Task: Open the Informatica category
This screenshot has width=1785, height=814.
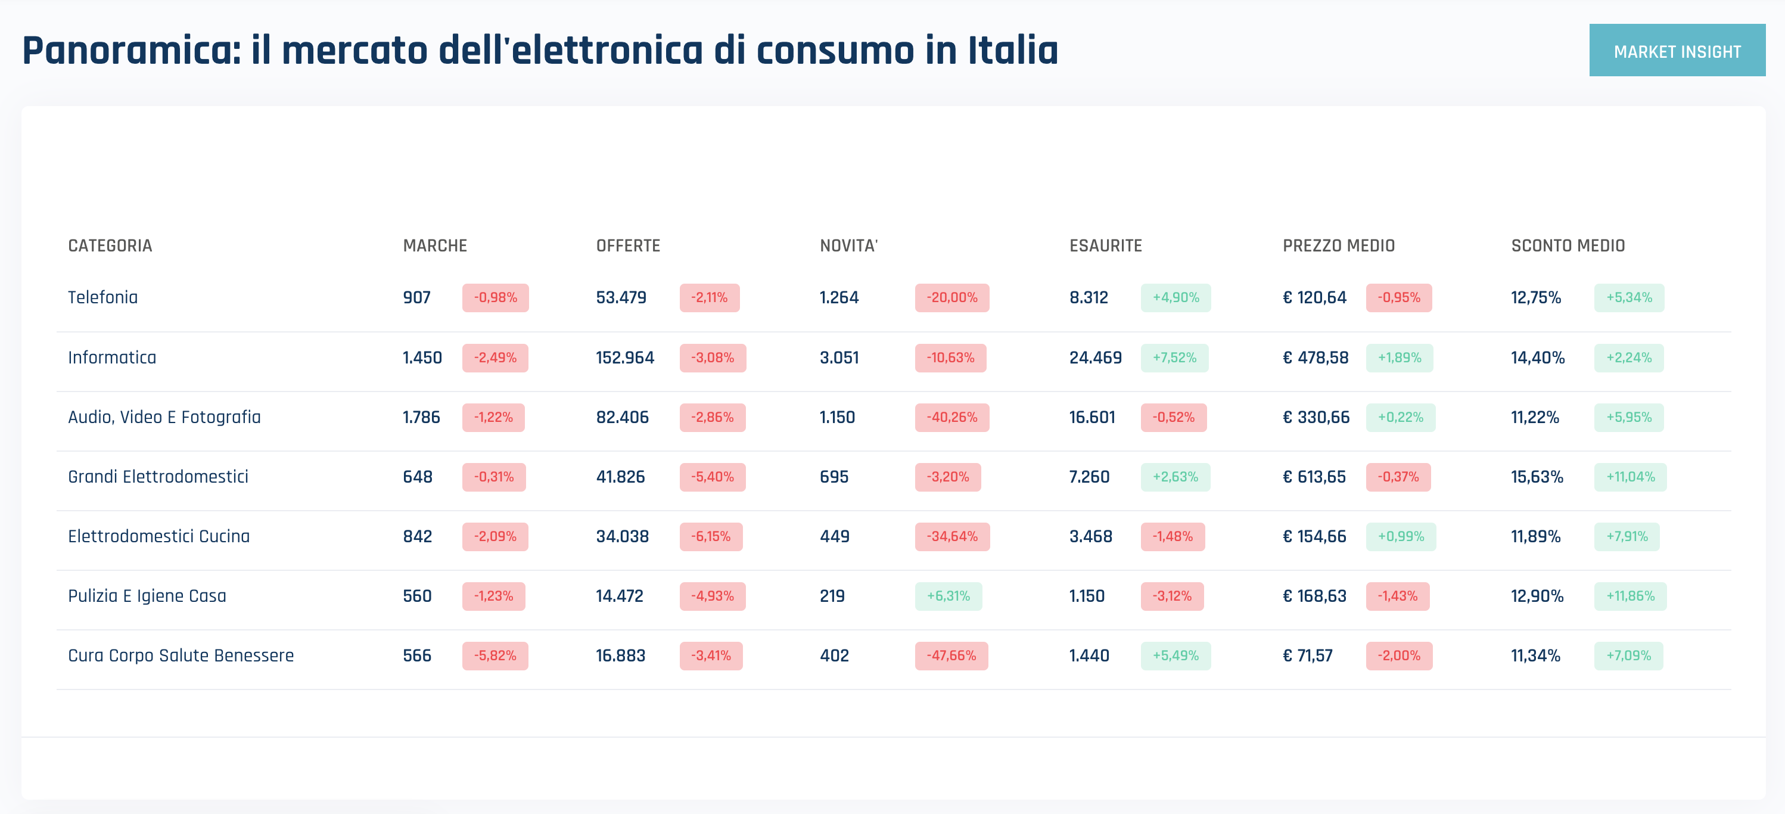Action: pyautogui.click(x=111, y=358)
